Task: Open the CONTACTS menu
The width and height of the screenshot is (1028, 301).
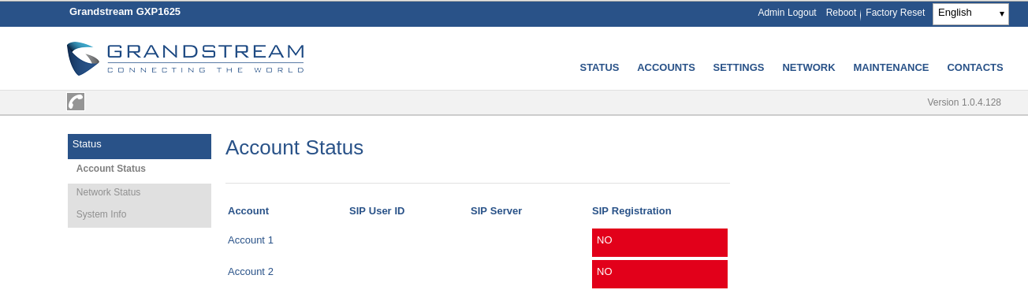Action: point(975,68)
